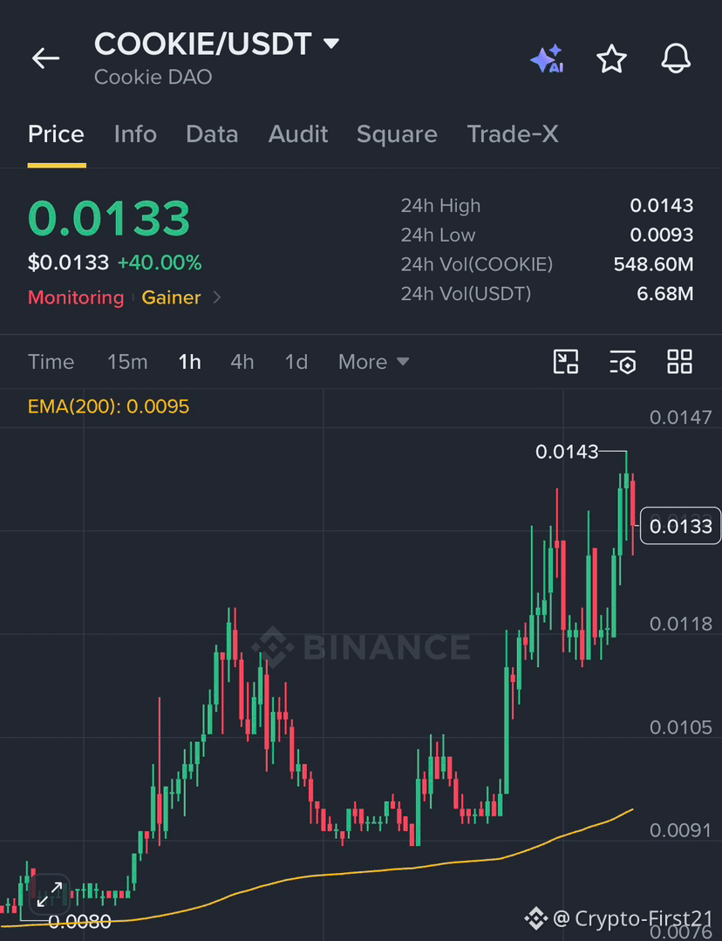The image size is (722, 941).
Task: Click the EMA(200): 0.0095 indicator label
Action: click(x=109, y=406)
